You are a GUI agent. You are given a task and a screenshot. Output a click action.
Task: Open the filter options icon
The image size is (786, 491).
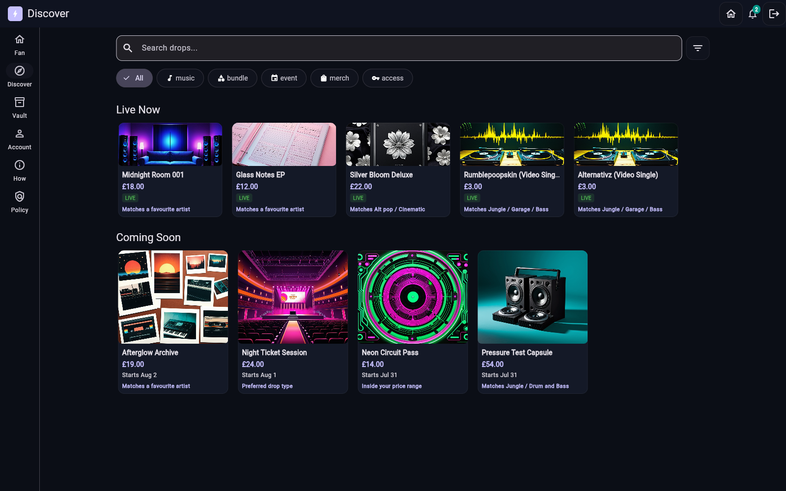(698, 48)
